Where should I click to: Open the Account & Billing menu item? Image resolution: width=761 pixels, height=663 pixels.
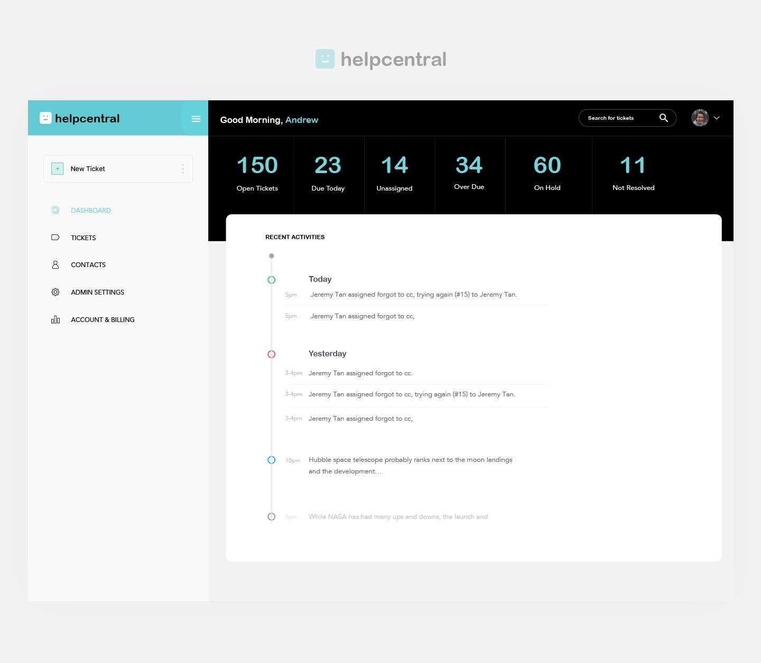point(103,320)
